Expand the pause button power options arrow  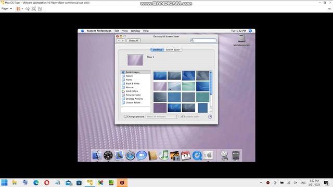tap(22, 9)
